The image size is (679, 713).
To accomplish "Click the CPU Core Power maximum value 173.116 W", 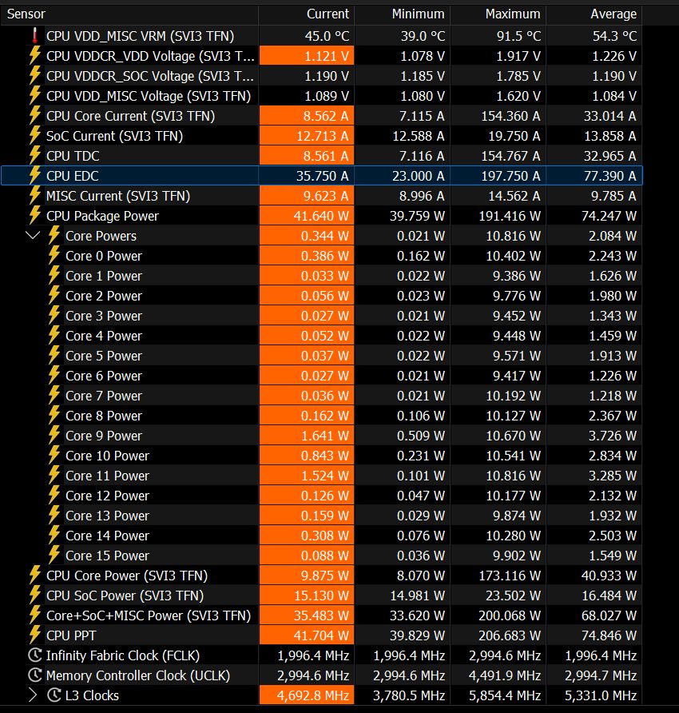I will tap(510, 576).
